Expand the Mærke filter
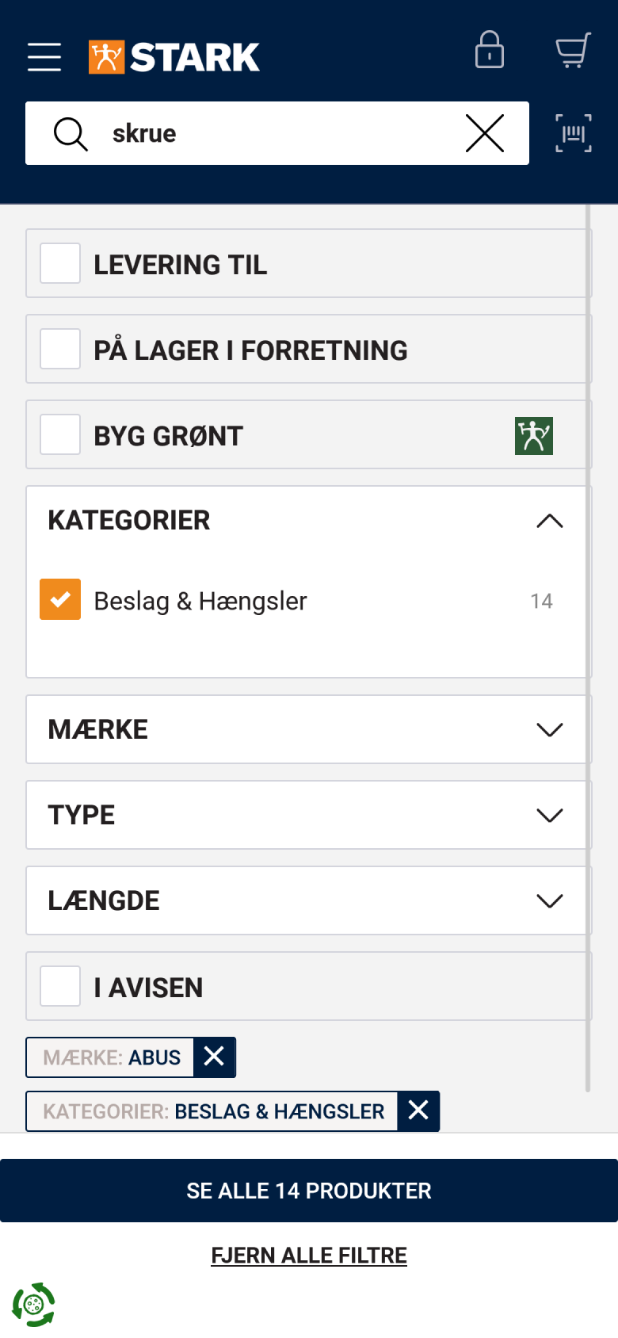 click(x=549, y=729)
